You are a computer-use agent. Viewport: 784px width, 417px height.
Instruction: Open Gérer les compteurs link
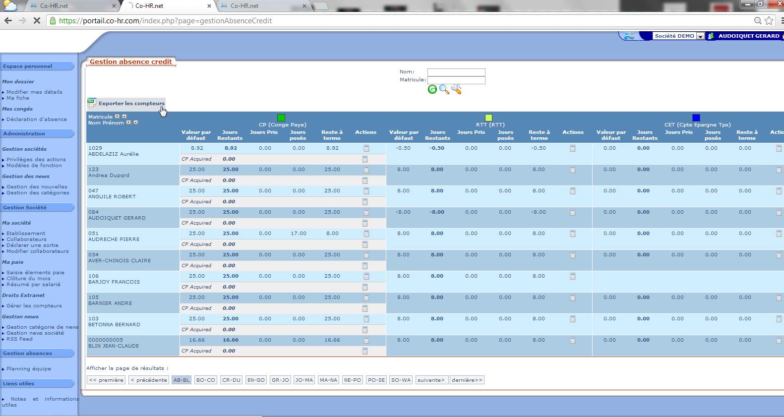34,306
